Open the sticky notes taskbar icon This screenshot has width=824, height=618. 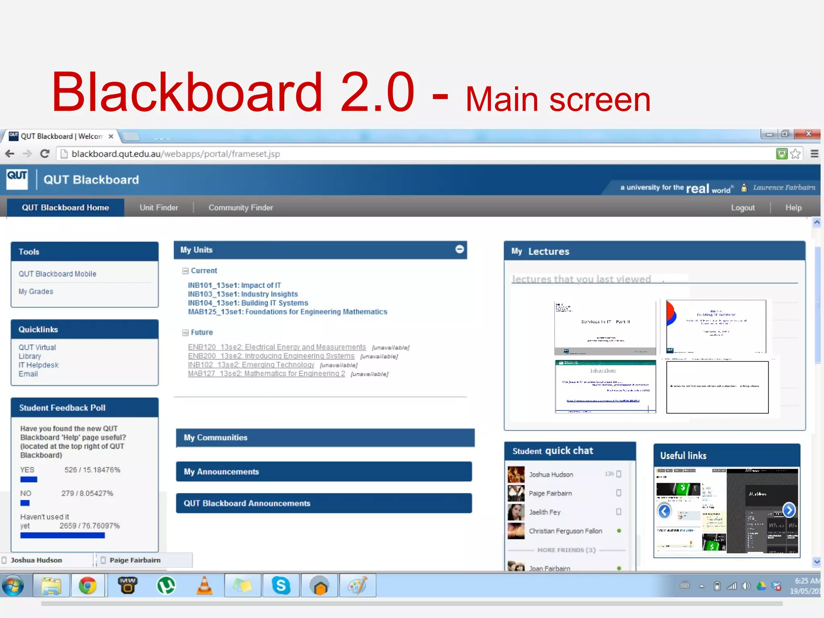tap(243, 585)
